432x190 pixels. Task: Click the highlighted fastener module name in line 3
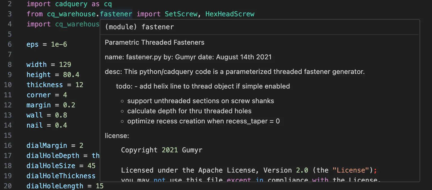pyautogui.click(x=116, y=14)
